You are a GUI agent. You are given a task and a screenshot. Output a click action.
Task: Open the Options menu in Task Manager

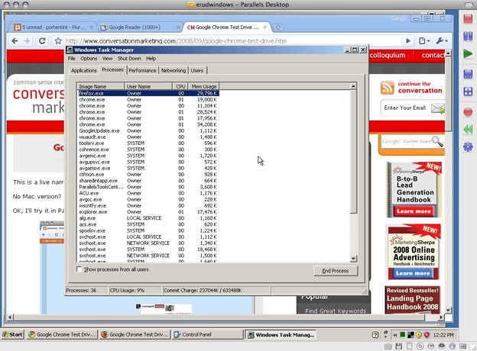(89, 58)
